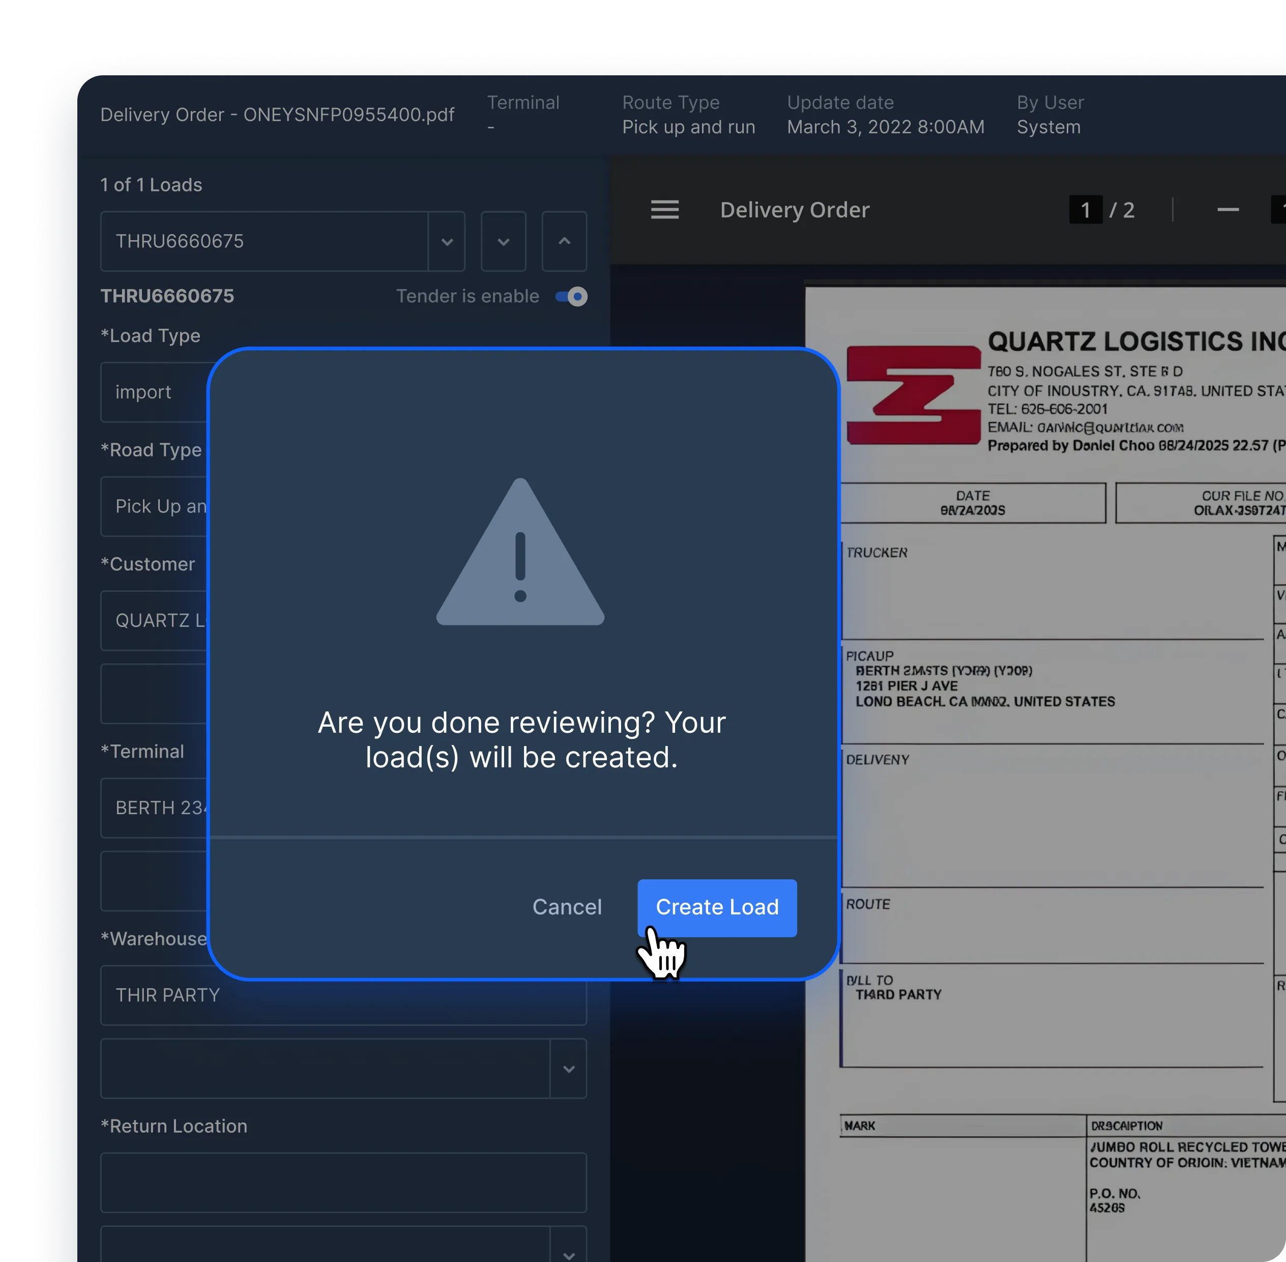
Task: Expand the THRU6660675 load dropdown
Action: pos(447,242)
